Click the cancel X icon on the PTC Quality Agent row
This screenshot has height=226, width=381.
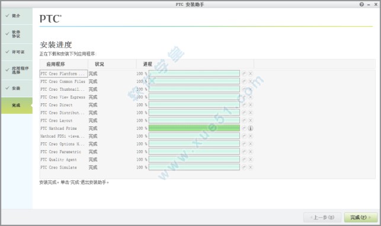pyautogui.click(x=251, y=160)
